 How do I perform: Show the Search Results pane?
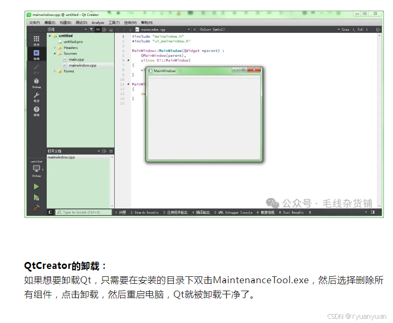click(x=144, y=212)
